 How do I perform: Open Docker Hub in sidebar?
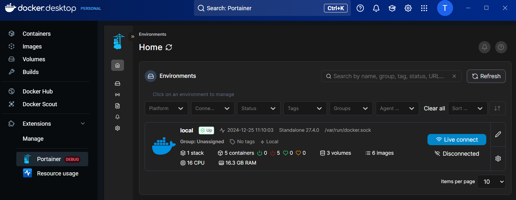point(38,92)
